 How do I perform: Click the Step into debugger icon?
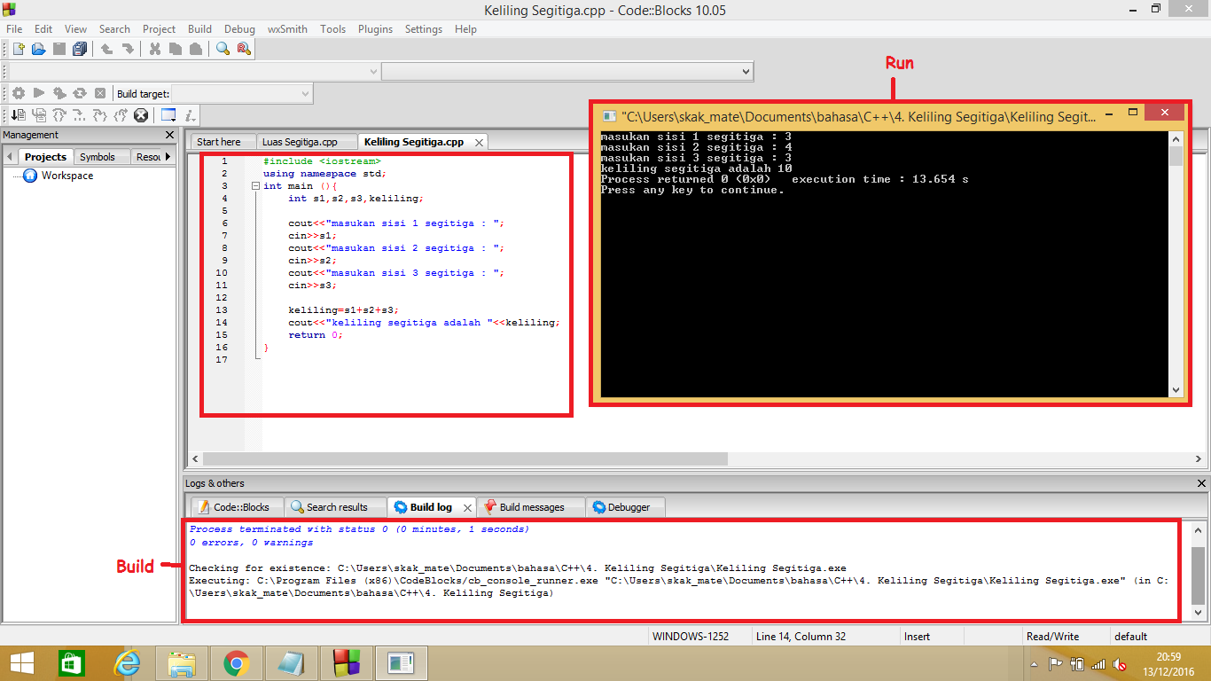click(100, 115)
